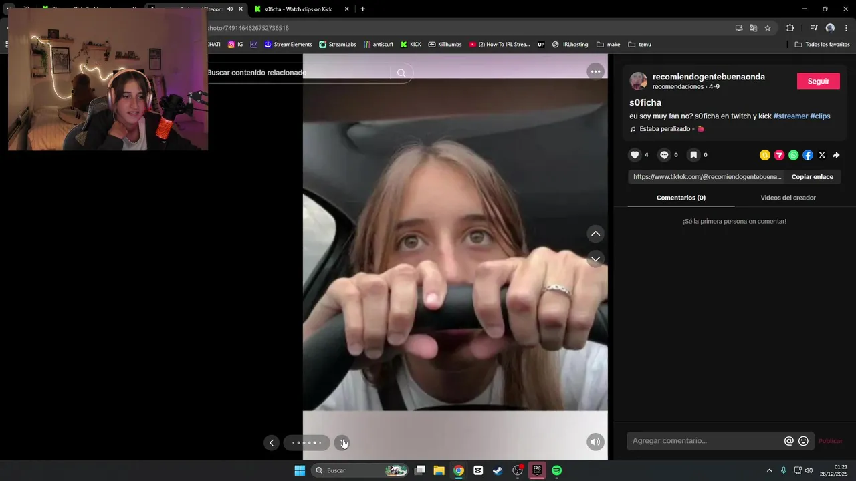Expand the temu bookmarks folder
856x481 pixels.
[x=639, y=45]
